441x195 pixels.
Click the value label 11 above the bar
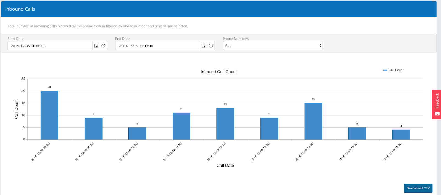coord(181,109)
